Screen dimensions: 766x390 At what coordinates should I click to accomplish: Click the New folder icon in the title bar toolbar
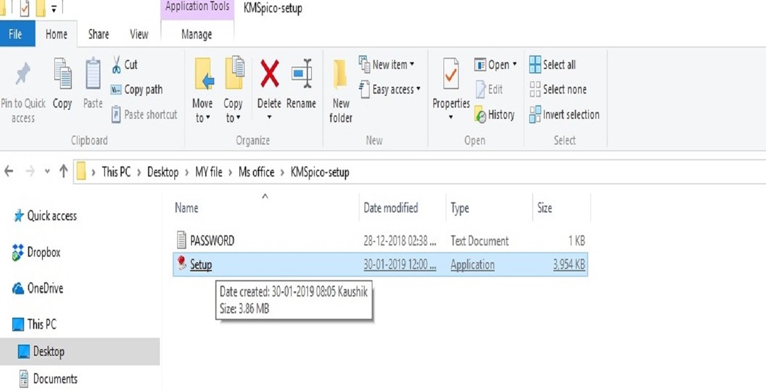pos(40,8)
